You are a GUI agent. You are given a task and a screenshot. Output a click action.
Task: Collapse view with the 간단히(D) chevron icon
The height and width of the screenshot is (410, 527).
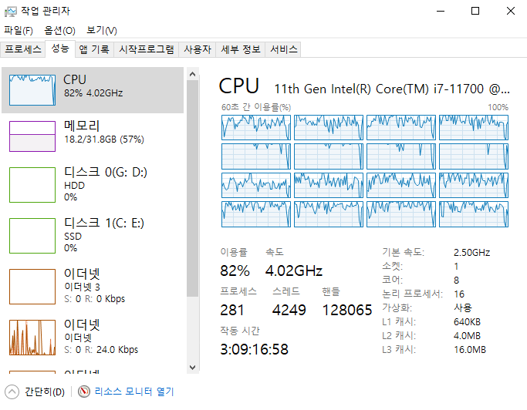coord(12,392)
